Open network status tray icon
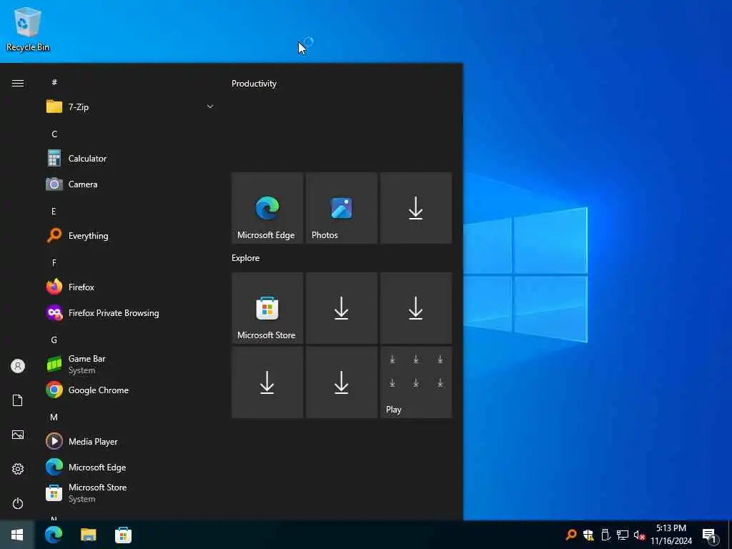Viewport: 732px width, 549px height. [623, 535]
